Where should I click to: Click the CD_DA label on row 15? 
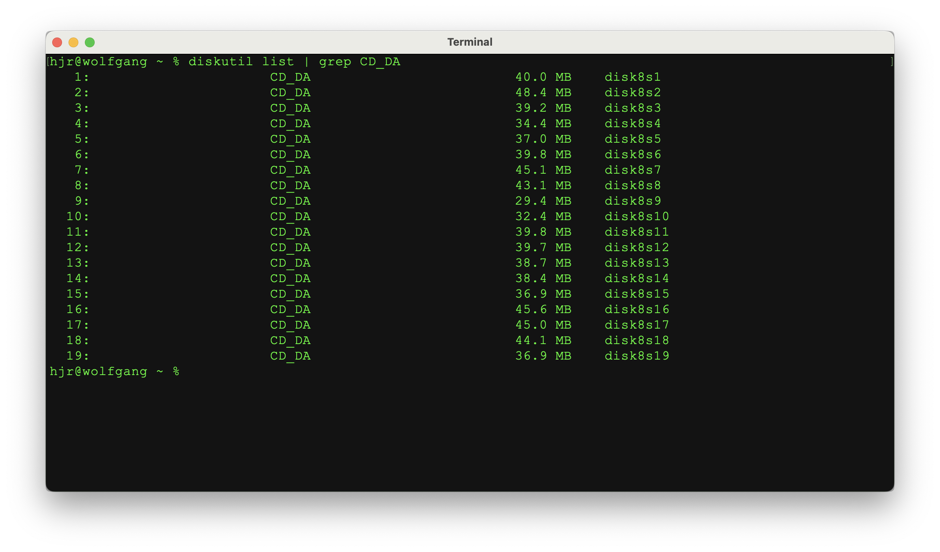[290, 294]
